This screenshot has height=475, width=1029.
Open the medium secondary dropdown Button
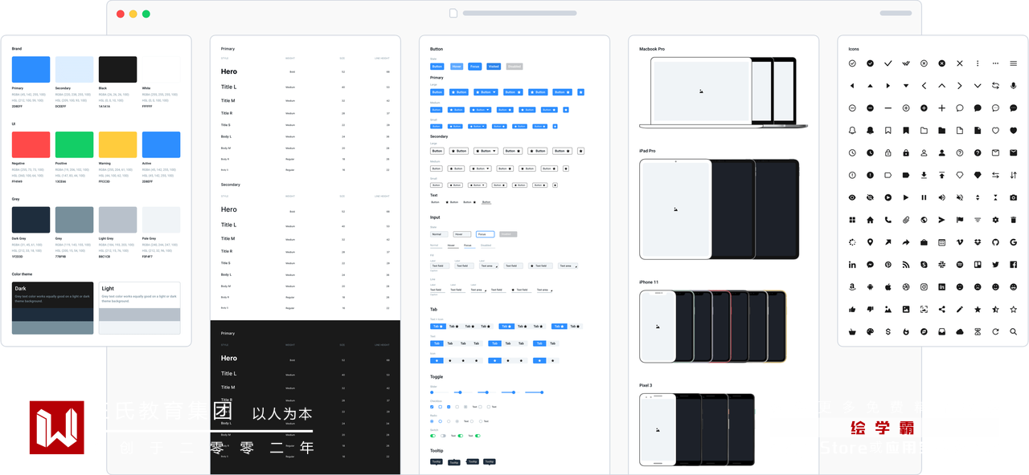coord(480,168)
